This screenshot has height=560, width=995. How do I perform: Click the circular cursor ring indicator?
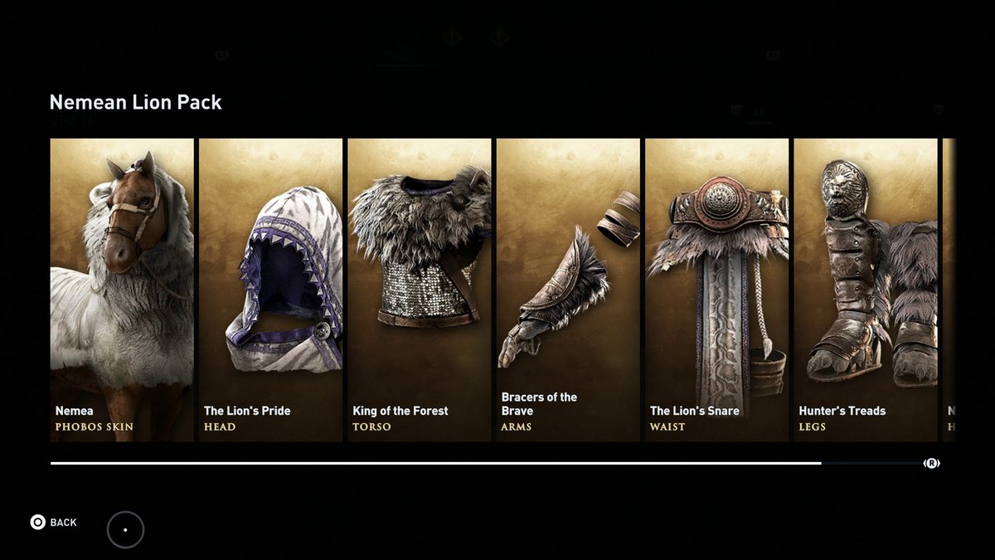[125, 529]
